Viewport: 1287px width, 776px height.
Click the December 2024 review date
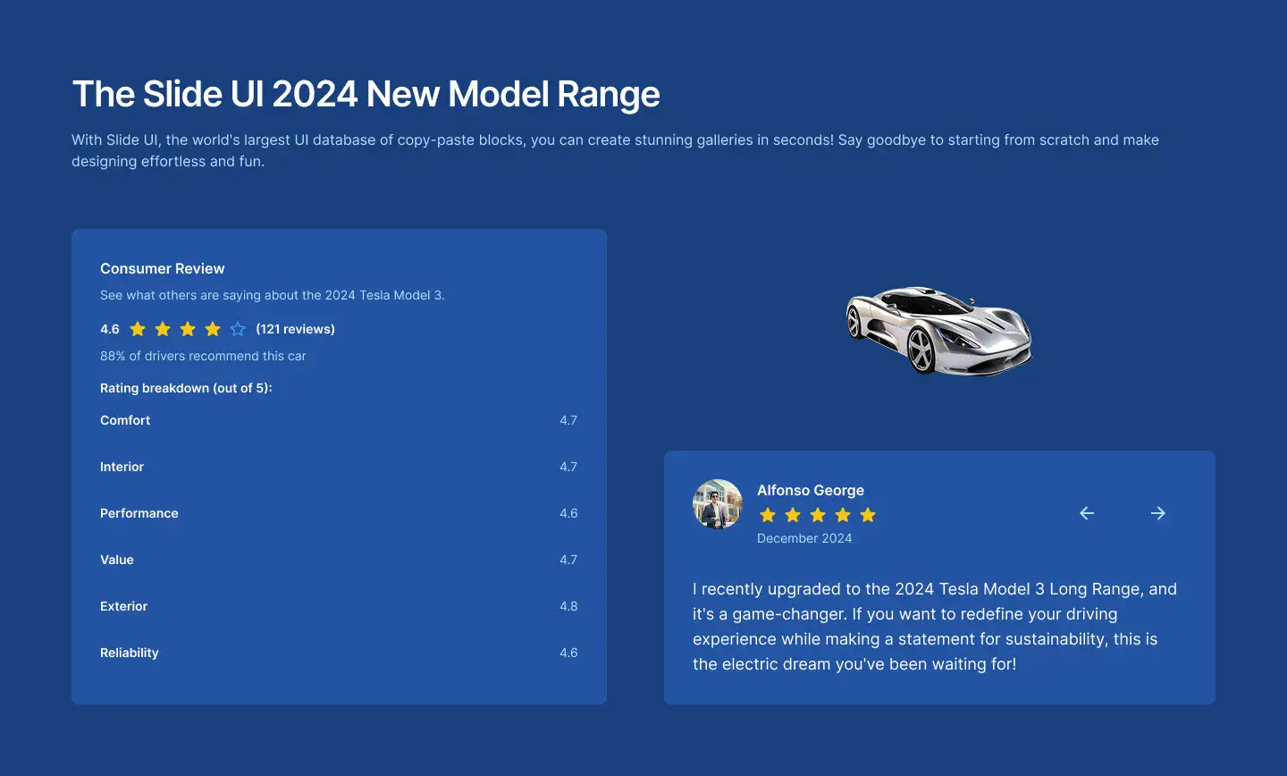coord(804,538)
